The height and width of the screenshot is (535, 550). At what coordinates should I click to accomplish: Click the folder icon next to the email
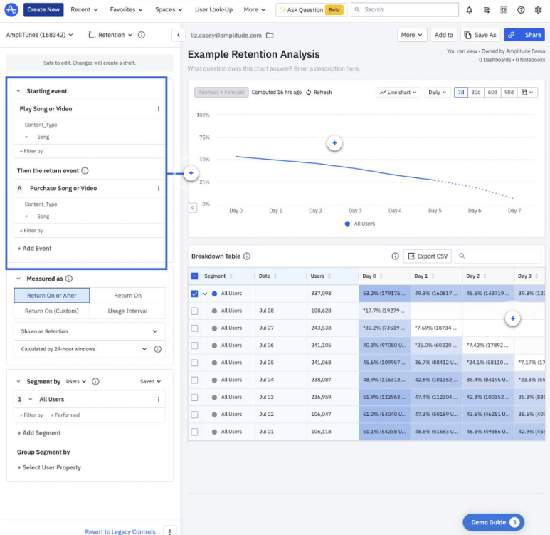[270, 35]
